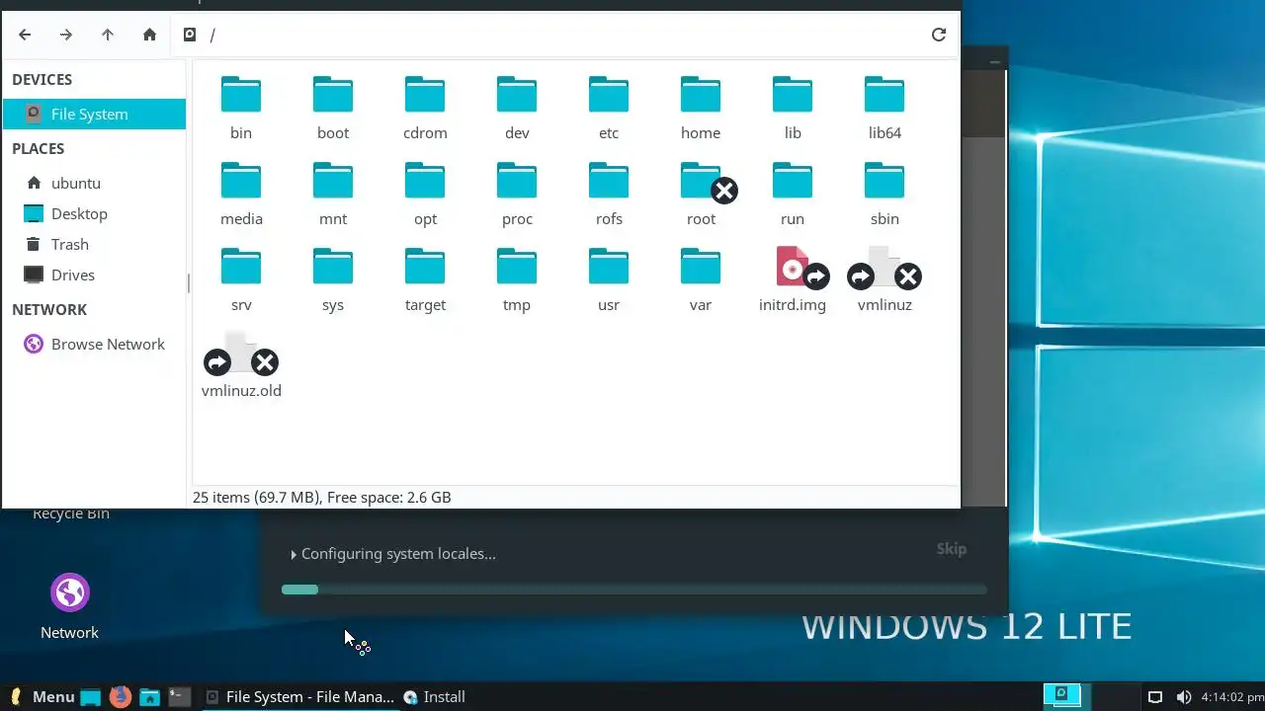Select the sys folder
The image size is (1265, 711).
coord(333,280)
